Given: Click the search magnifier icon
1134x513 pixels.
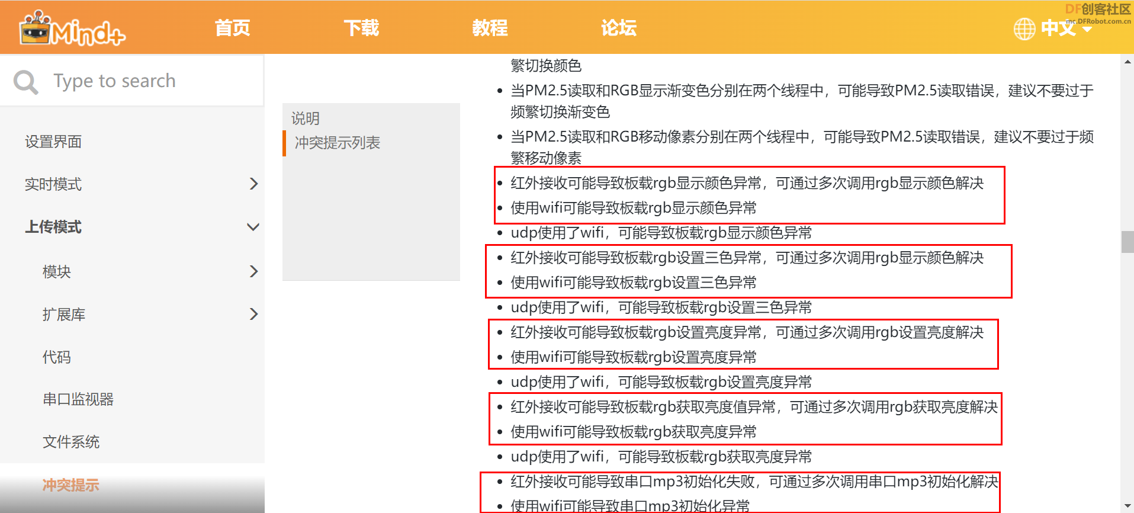Looking at the screenshot, I should tap(26, 82).
